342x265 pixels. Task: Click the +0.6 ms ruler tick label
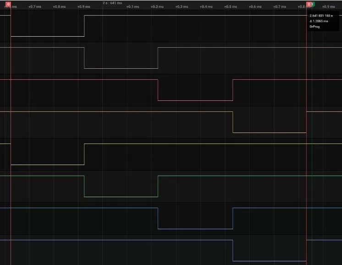click(255, 7)
